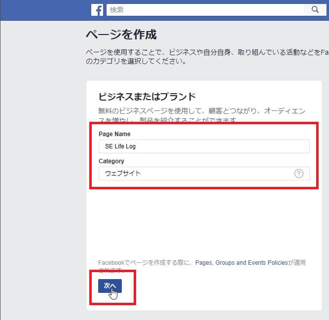
Task: Click the SE Life Log text
Action: (x=120, y=146)
